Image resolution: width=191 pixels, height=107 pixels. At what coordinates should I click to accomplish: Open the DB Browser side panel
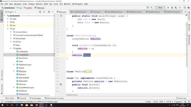coord(189,40)
